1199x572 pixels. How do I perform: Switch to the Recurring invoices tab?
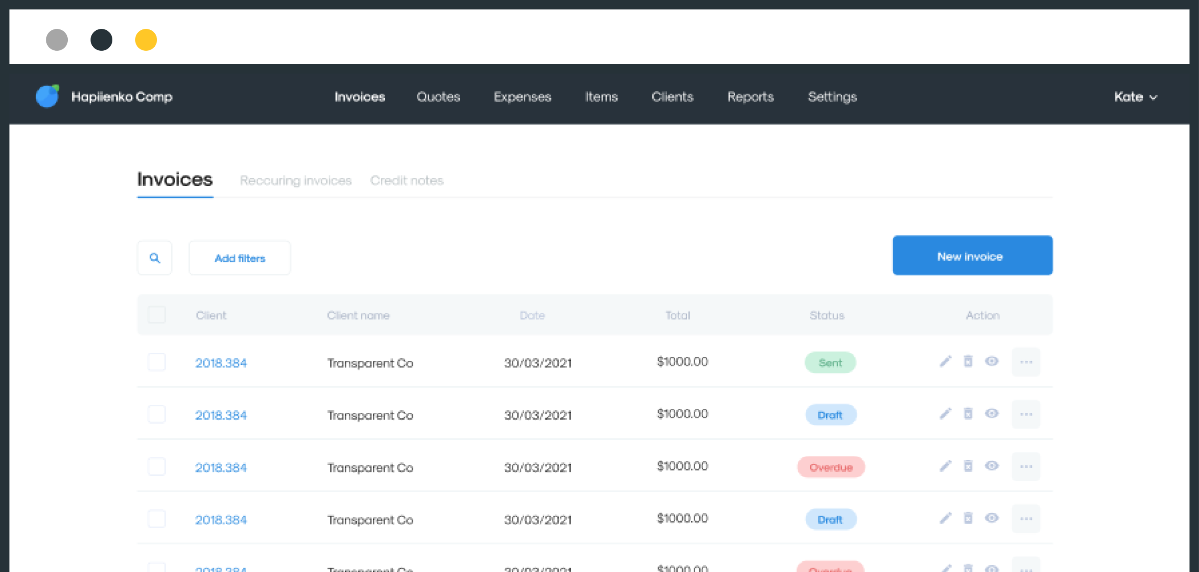pyautogui.click(x=296, y=180)
